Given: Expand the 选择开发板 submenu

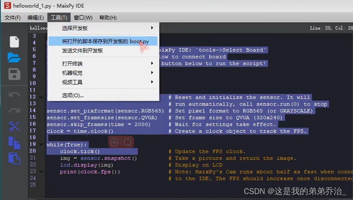Looking at the screenshot, I should point(103,28).
